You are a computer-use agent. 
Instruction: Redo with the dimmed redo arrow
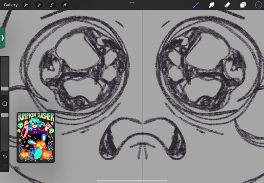[x=5, y=166]
